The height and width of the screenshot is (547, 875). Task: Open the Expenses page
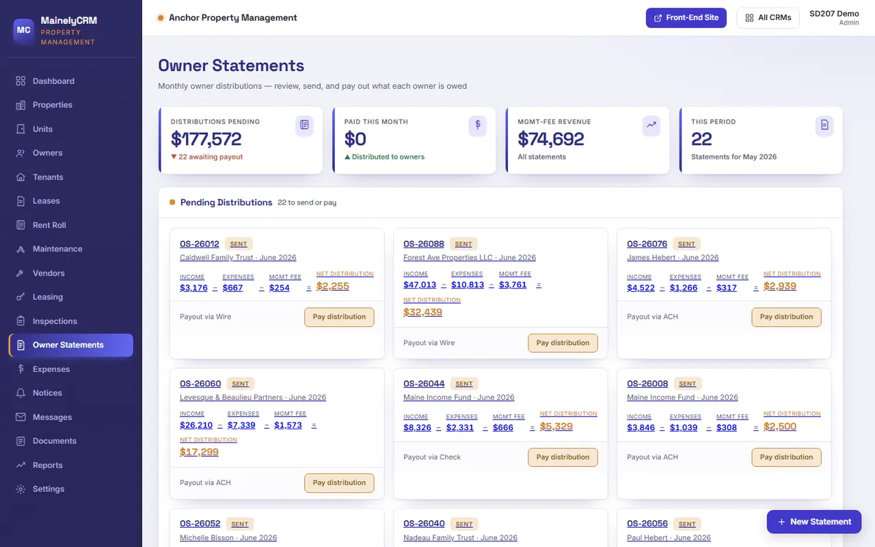71,369
